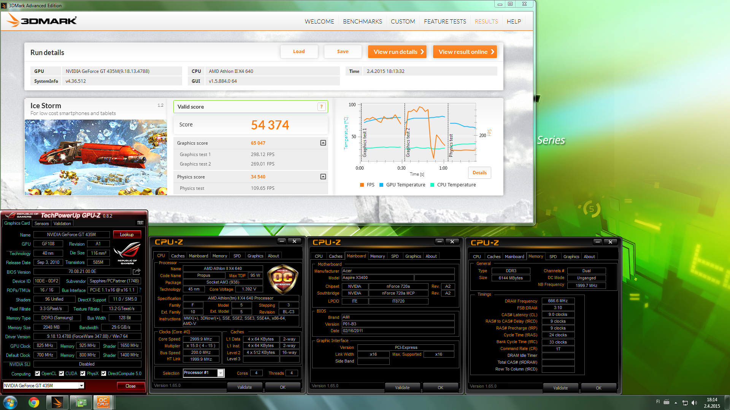The image size is (730, 410).
Task: Click the orange FPS legend swatch
Action: point(362,185)
